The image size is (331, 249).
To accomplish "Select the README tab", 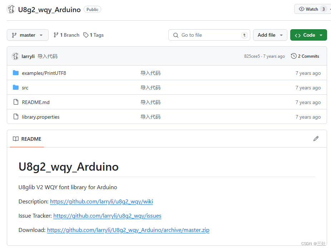I will point(27,139).
